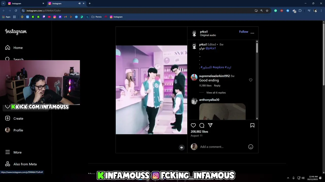Follow the p4cx1 account
Screen dimensions: 325x182
coord(243,32)
